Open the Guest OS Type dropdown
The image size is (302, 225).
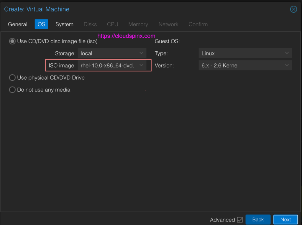(245, 53)
